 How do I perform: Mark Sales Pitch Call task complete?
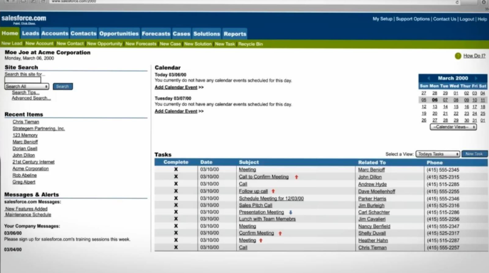click(x=176, y=205)
